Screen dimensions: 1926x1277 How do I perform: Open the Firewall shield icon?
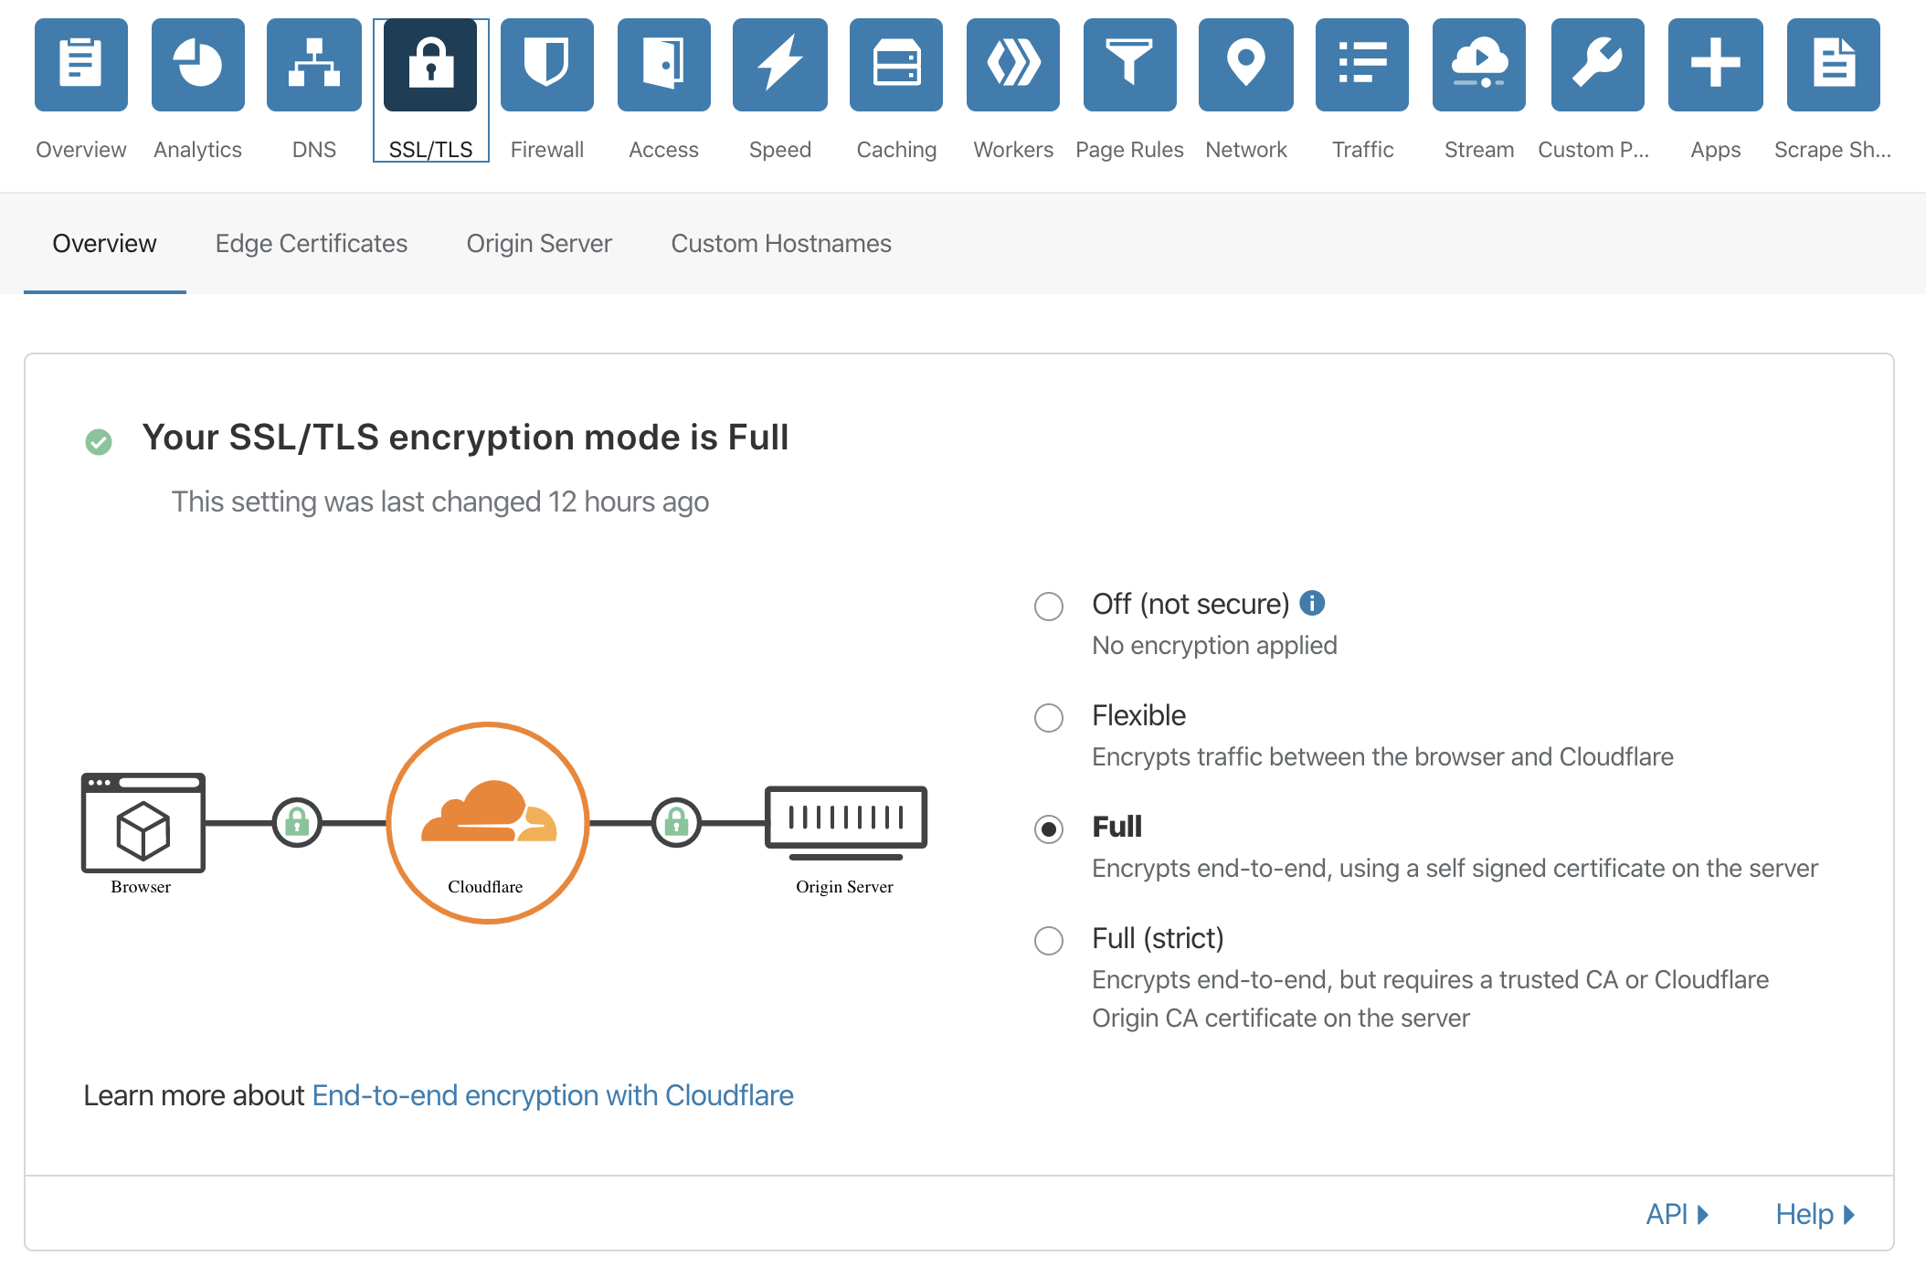click(x=546, y=65)
